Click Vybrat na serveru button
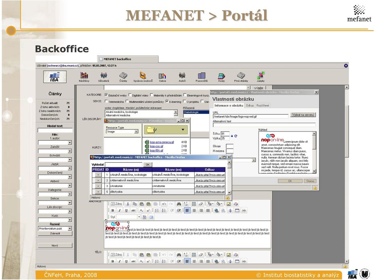 point(303,115)
